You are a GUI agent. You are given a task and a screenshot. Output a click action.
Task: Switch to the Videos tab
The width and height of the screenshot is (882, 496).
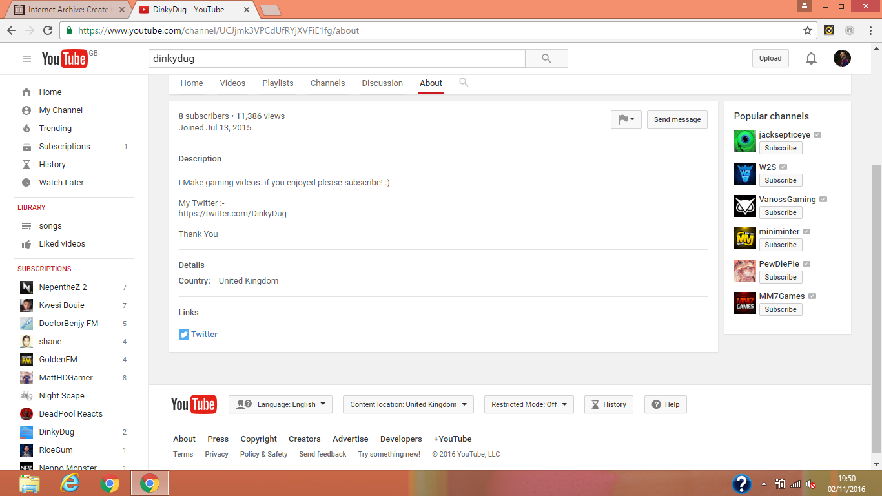click(x=232, y=83)
